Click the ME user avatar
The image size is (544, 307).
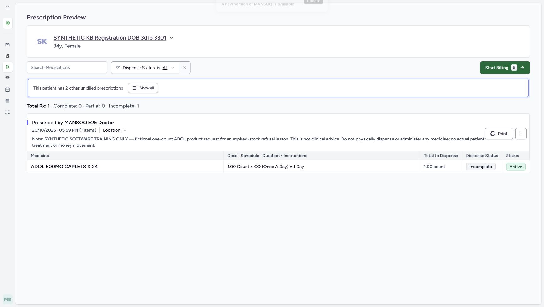[x=8, y=299]
